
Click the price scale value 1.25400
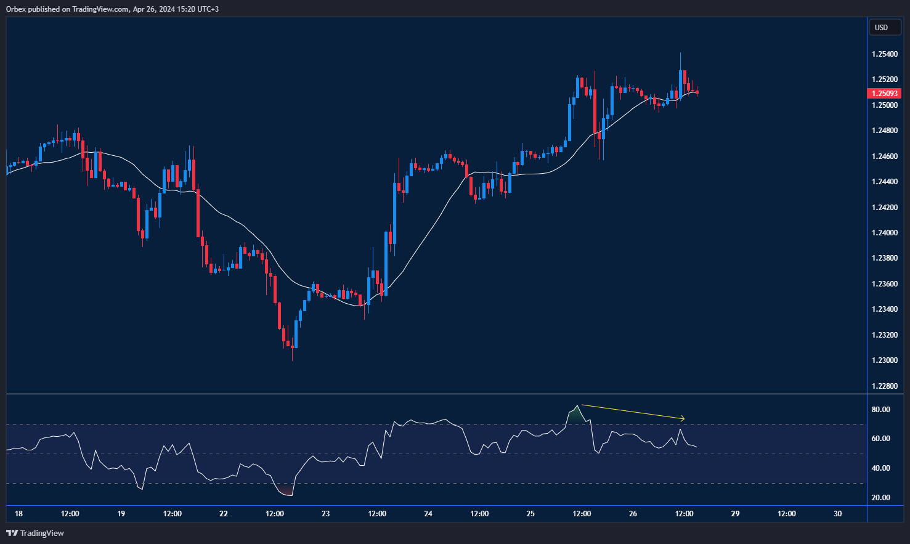[x=885, y=54]
